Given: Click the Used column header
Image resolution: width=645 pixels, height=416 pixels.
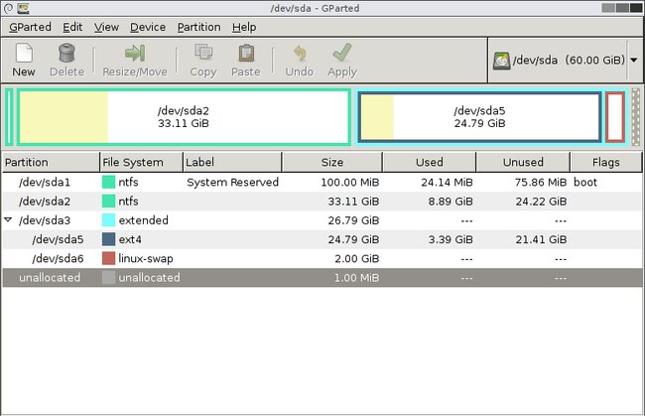Looking at the screenshot, I should [x=429, y=162].
